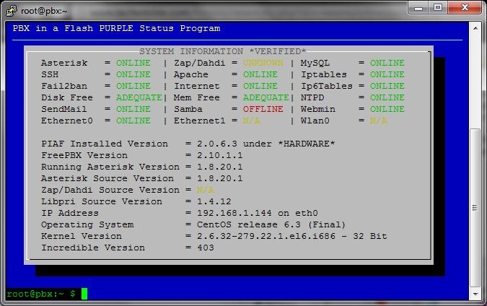This screenshot has height=306, width=487.
Task: Click the vertical scrollbar thumb
Action: 475,208
